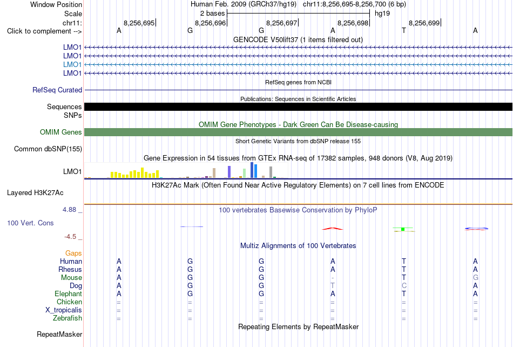Image resolution: width=513 pixels, height=347 pixels.
Task: Click the RefSeq Curated gene line
Action: point(298,90)
